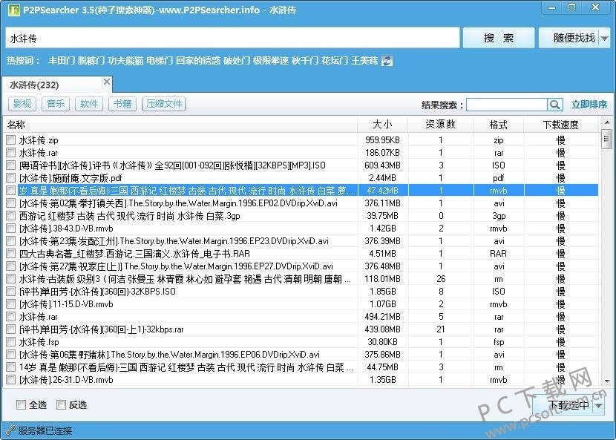Filter results by 影视
Viewport: 616px width, 440px height.
pos(22,104)
